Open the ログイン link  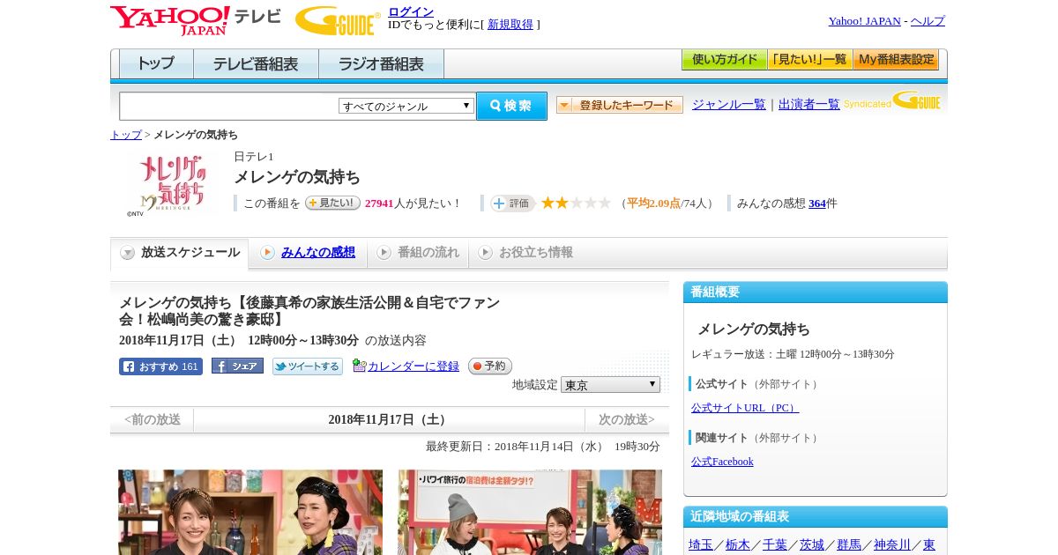click(411, 11)
